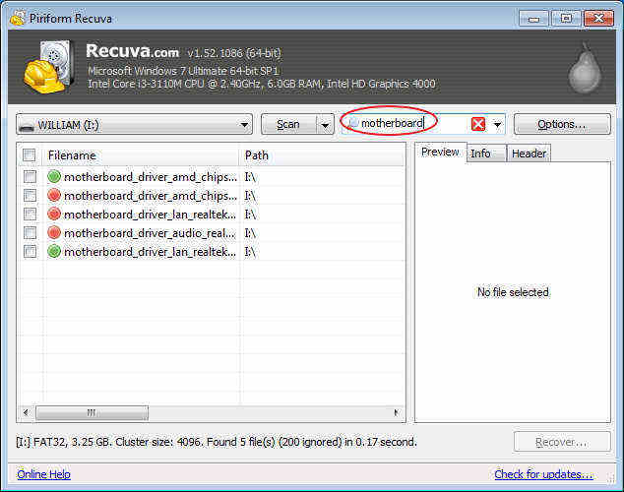624x492 pixels.
Task: Switch to the Header tab
Action: (x=529, y=154)
